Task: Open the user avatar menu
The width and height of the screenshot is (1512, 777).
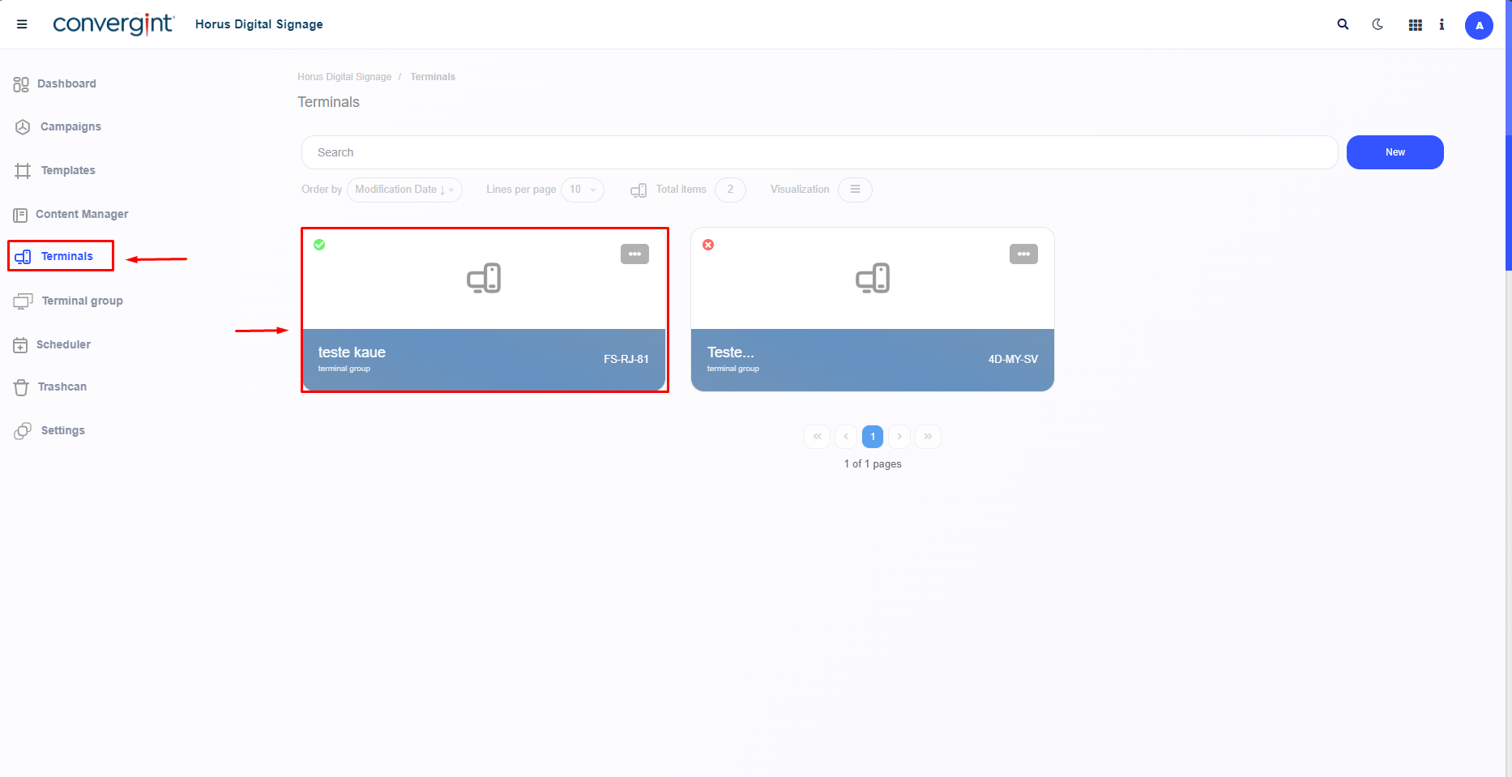Action: 1478,25
